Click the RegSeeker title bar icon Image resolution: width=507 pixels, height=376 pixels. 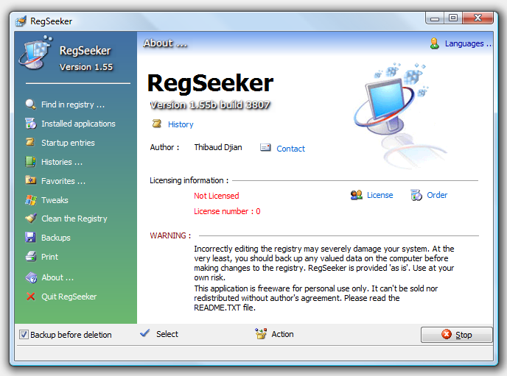click(x=21, y=21)
